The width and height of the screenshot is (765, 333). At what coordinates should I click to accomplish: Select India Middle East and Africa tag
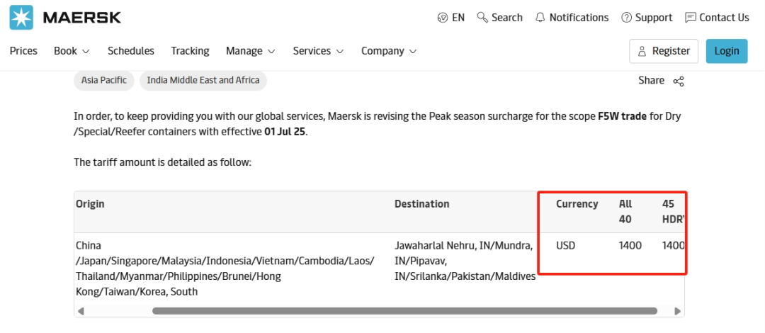[203, 80]
